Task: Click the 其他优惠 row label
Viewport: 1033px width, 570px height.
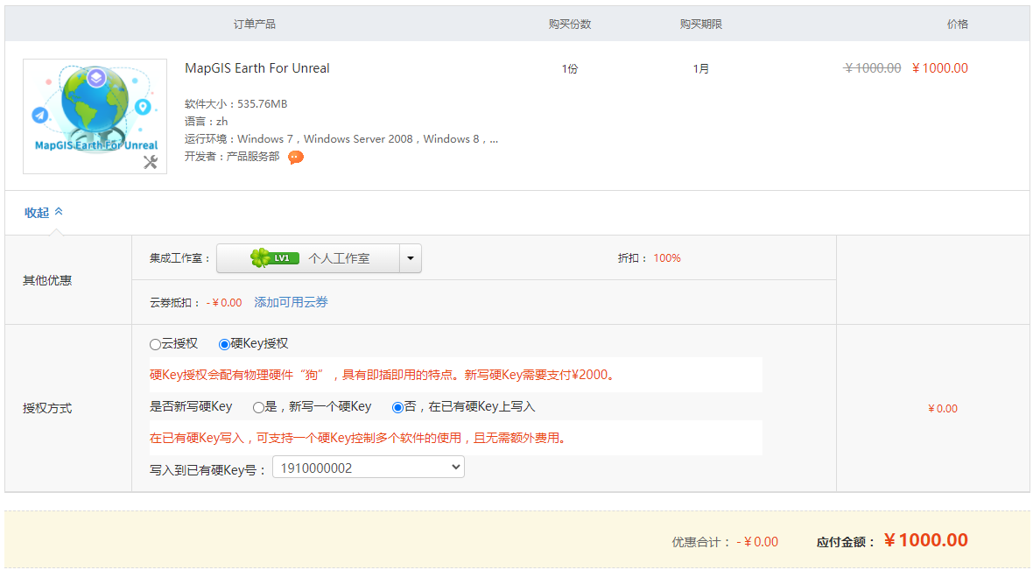Action: coord(47,280)
